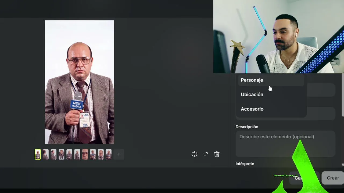
Task: Open the image in fullscreen with expand icon
Action: pyautogui.click(x=206, y=154)
